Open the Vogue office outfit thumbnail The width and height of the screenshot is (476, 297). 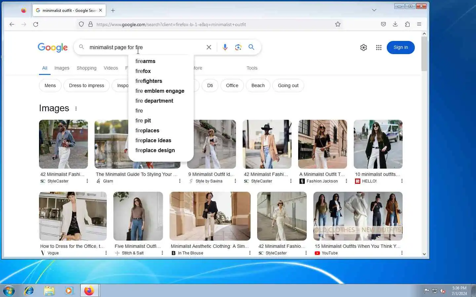73,216
